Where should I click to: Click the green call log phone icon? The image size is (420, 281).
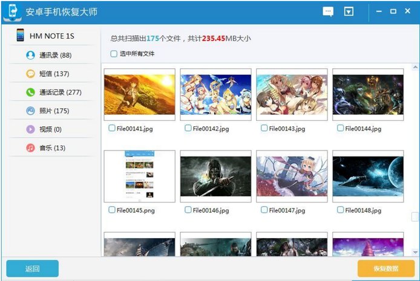click(x=30, y=92)
